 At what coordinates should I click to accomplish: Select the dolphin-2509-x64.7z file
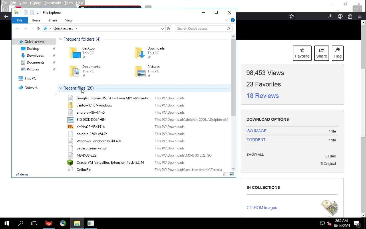(92, 134)
